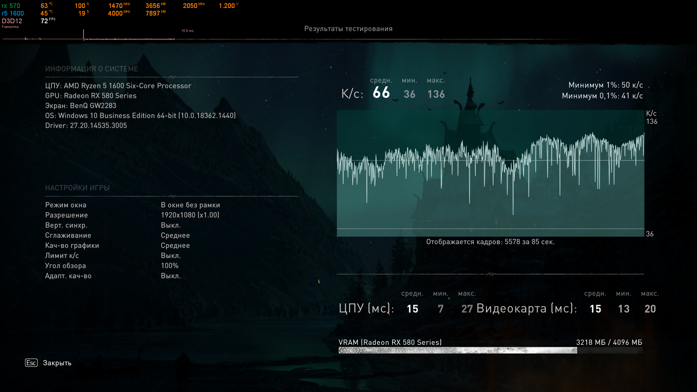697x392 pixels.
Task: Click the Верт. синхр. setting value
Action: [x=171, y=225]
